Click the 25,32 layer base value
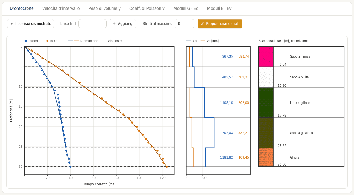Viewport: 354px width, 195px height. [282, 146]
